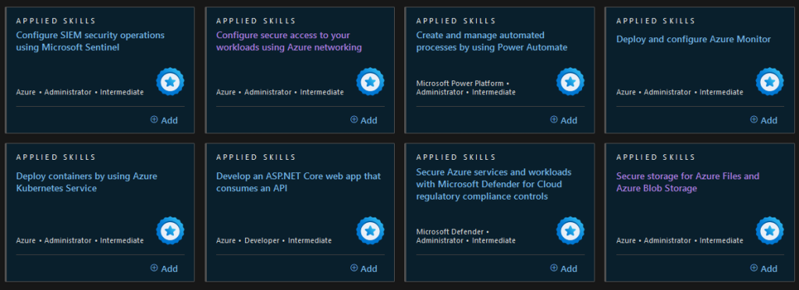Add the Microsoft Defender for Cloud skill
This screenshot has height=290, width=799.
563,269
